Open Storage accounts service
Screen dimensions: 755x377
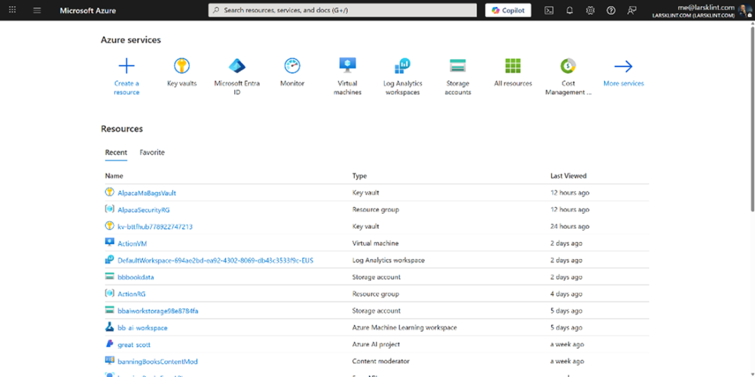[x=458, y=66]
